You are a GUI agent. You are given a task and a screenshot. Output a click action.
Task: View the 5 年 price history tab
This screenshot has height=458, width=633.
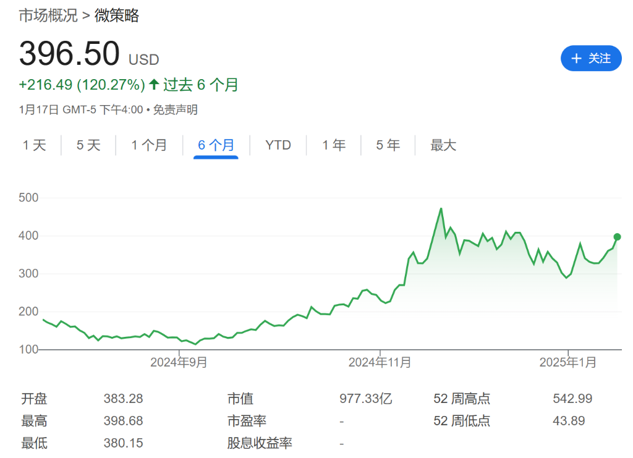[x=387, y=145]
